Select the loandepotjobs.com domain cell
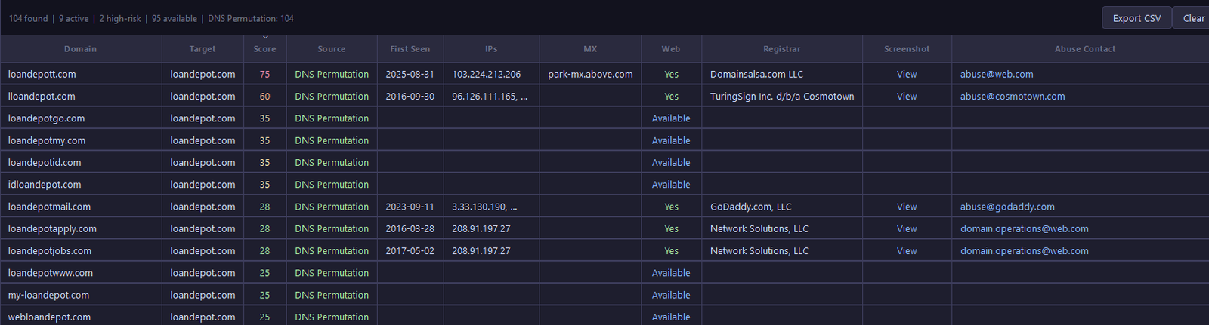This screenshot has height=325, width=1209. pos(80,250)
